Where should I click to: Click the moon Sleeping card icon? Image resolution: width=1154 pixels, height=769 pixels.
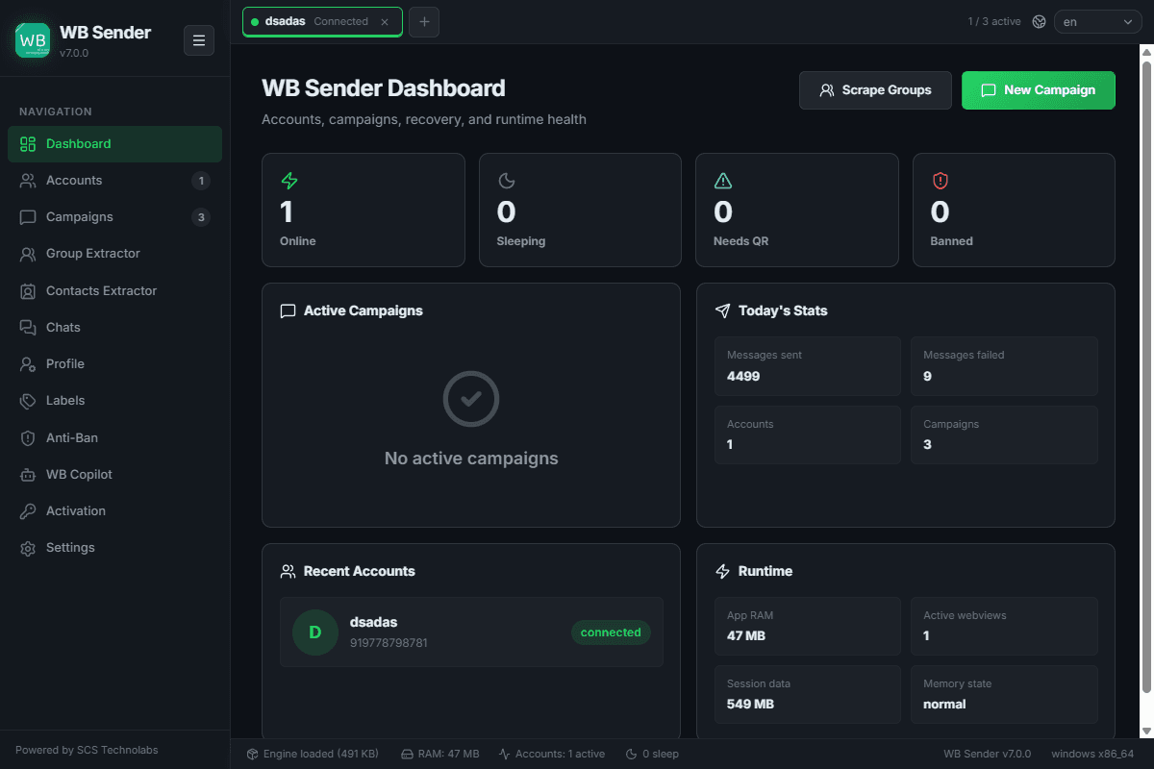click(507, 181)
